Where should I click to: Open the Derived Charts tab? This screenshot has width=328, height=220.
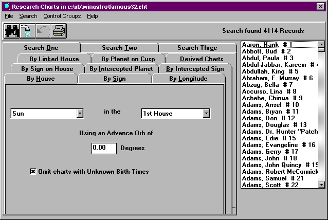(x=202, y=59)
